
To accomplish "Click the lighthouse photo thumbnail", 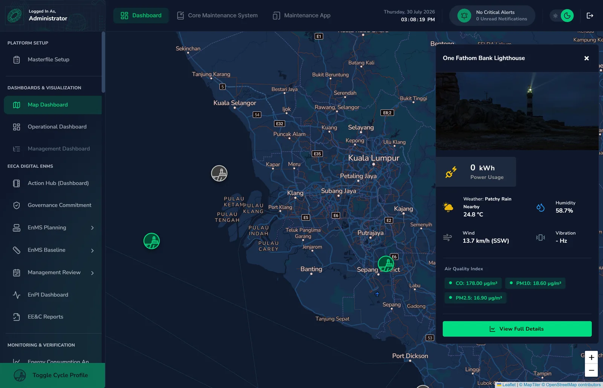I will click(517, 111).
